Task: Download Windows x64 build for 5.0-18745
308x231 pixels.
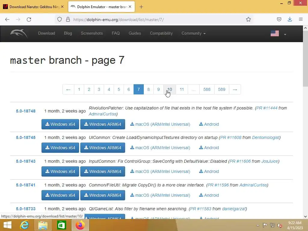Action: pyautogui.click(x=60, y=148)
